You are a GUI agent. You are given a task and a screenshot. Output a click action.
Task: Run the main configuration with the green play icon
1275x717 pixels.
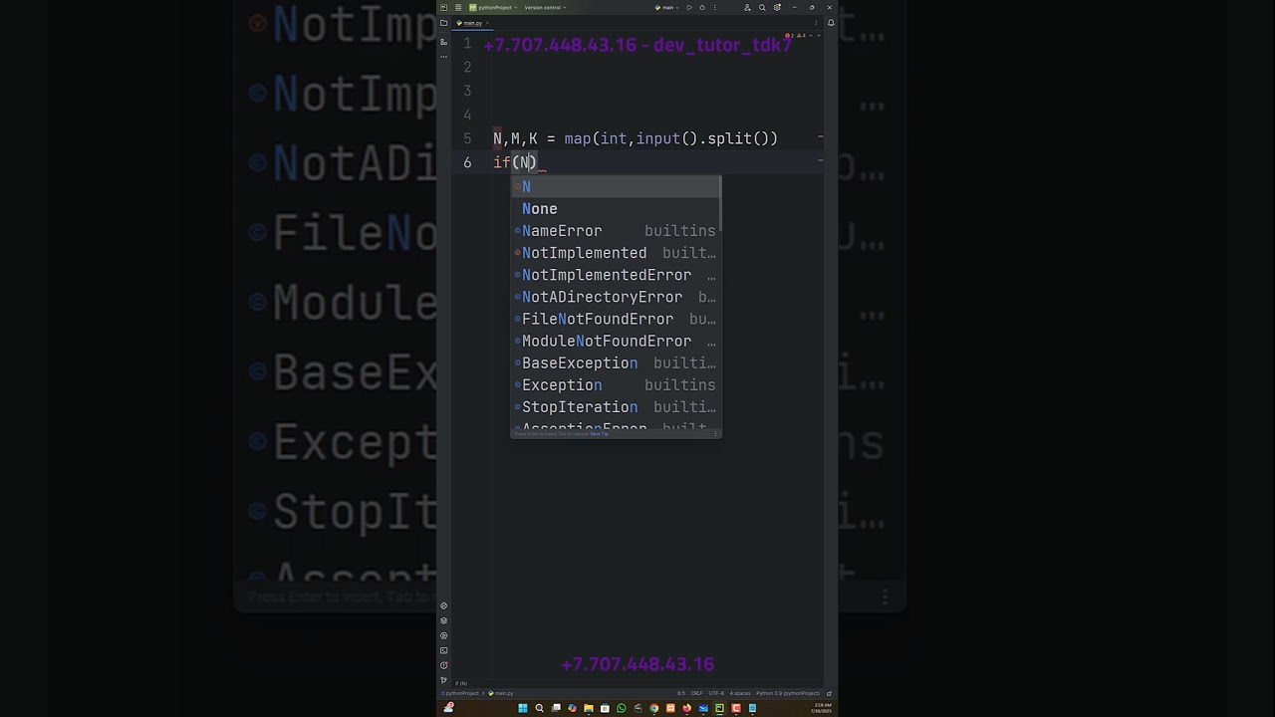click(x=689, y=7)
